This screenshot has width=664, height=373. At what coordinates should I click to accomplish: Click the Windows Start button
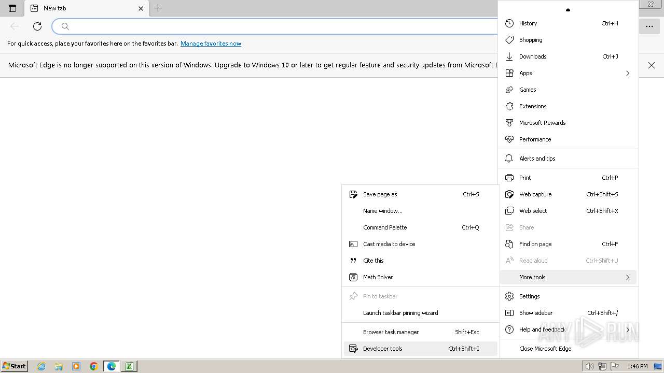(x=14, y=366)
